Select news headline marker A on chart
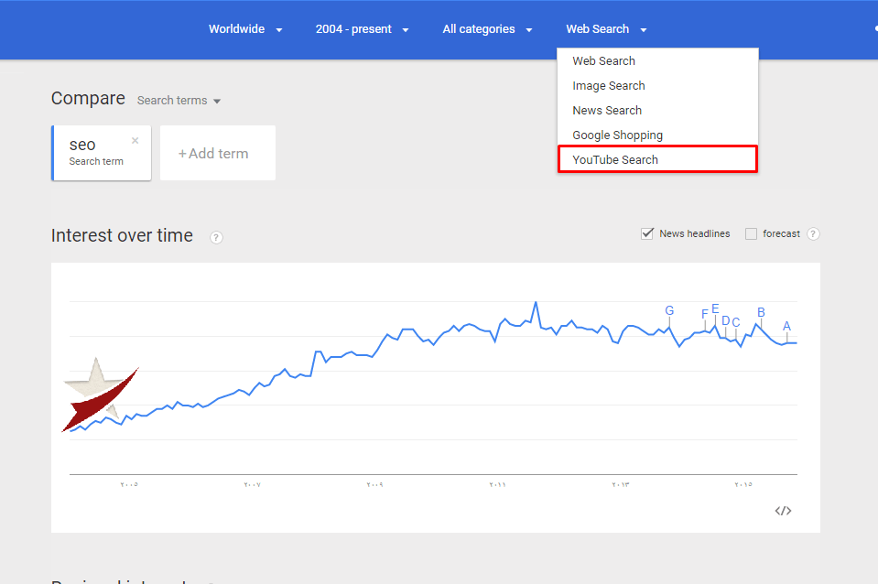 coord(786,326)
